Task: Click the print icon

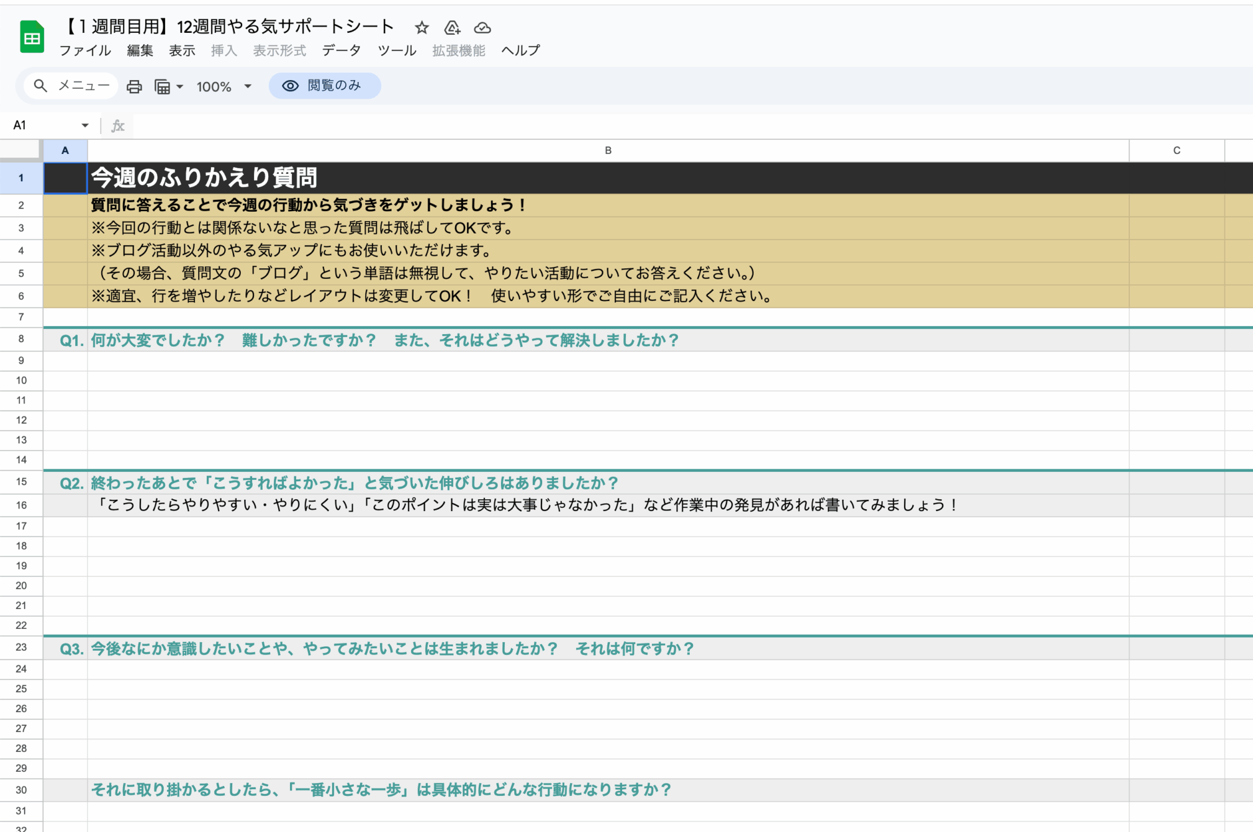Action: [x=134, y=86]
